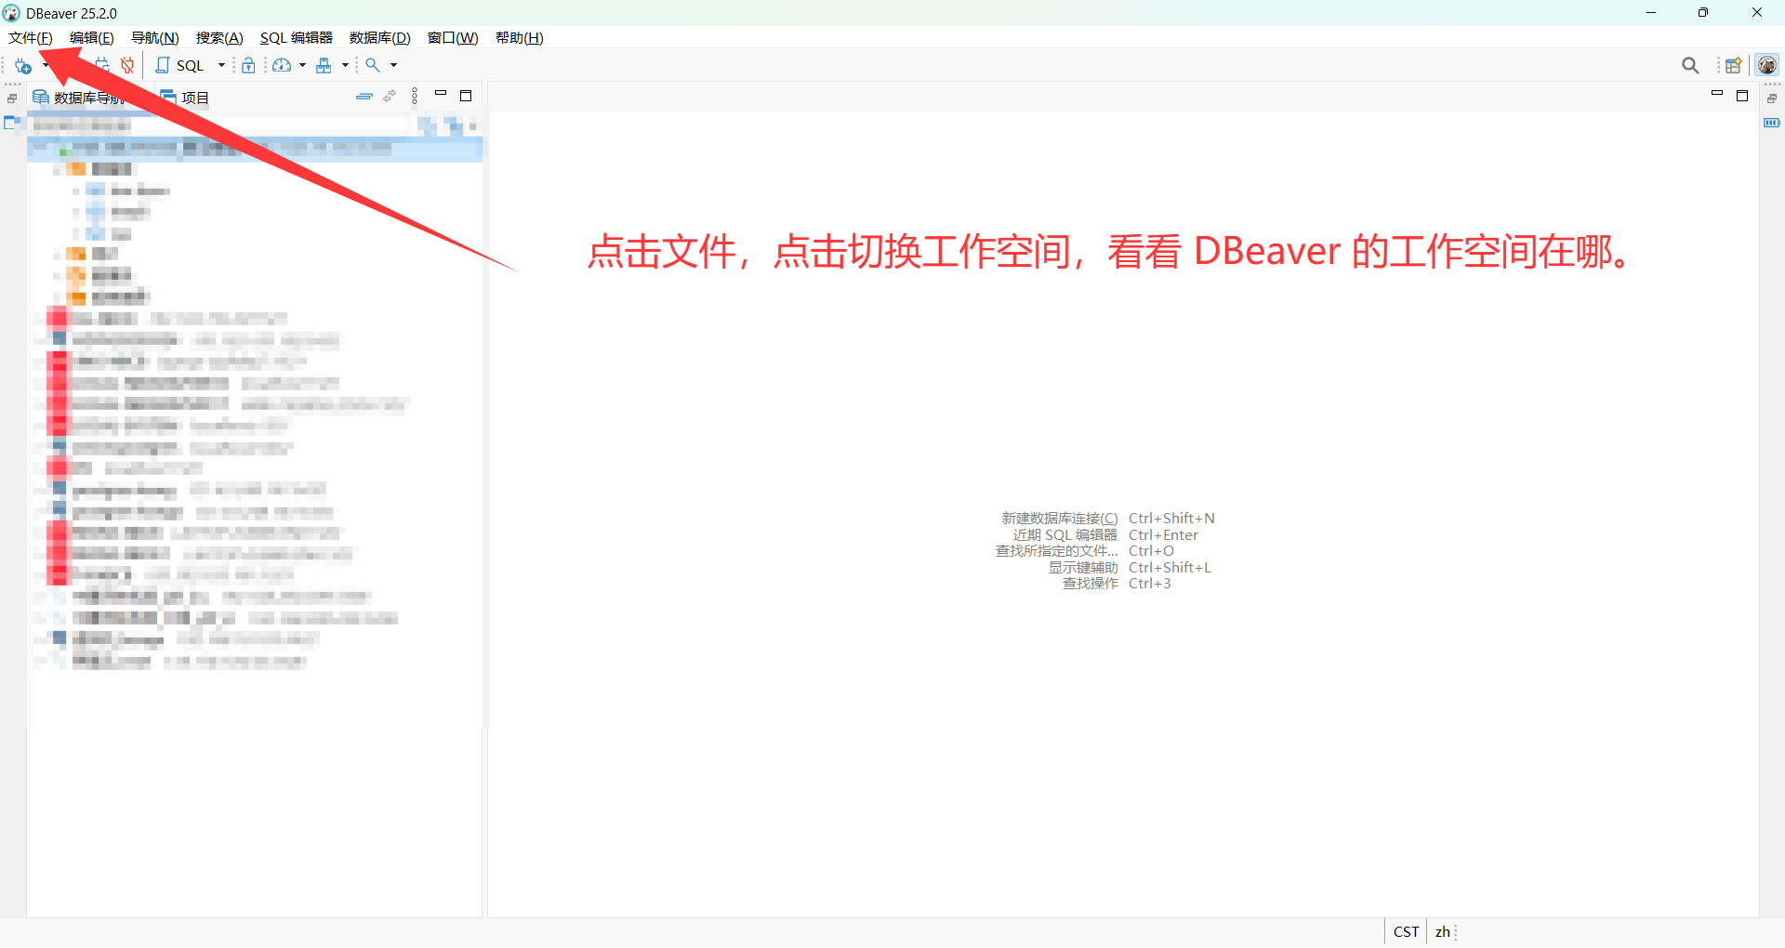Open the dashboard icon dropdown arrow
The width and height of the screenshot is (1785, 948).
(x=302, y=65)
